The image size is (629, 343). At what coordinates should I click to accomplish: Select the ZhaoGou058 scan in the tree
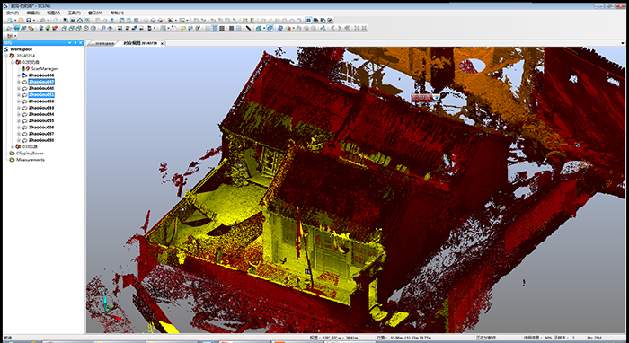tap(41, 140)
